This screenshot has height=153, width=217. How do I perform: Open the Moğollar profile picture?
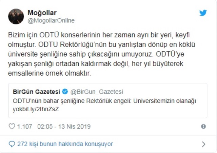16,16
